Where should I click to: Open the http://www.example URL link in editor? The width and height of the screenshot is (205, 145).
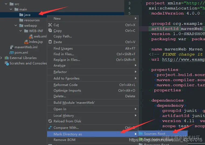tap(183, 60)
